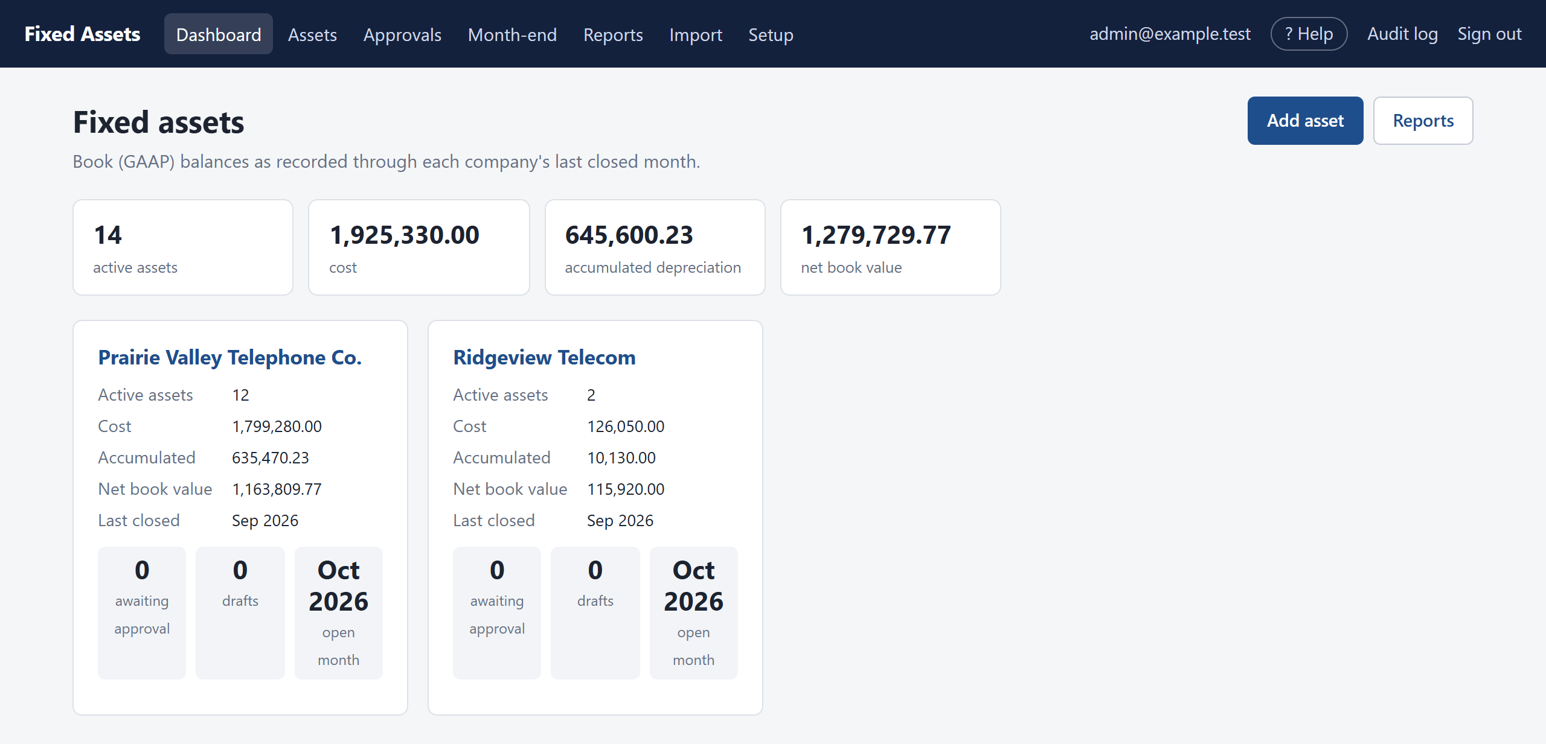Open the Setup nav tab
The width and height of the screenshot is (1546, 744).
(x=771, y=34)
